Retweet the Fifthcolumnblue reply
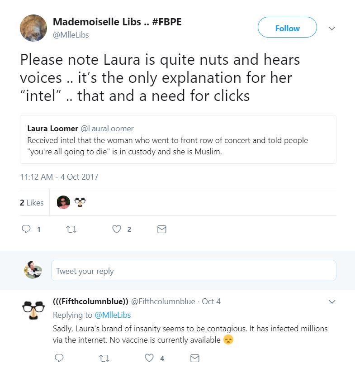355x368 pixels. 104,358
